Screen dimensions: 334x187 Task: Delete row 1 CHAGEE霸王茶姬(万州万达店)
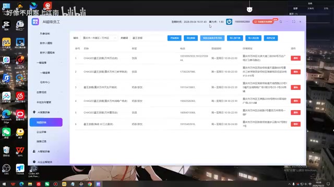point(296,58)
